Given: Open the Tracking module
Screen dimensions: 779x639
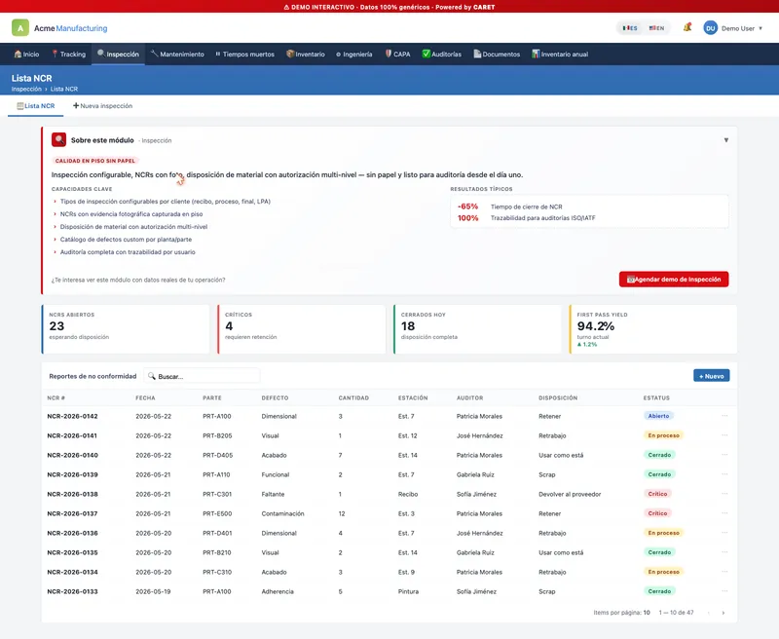Looking at the screenshot, I should [x=68, y=55].
